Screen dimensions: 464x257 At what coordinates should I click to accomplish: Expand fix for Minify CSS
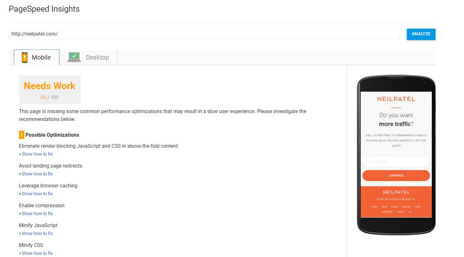click(37, 253)
